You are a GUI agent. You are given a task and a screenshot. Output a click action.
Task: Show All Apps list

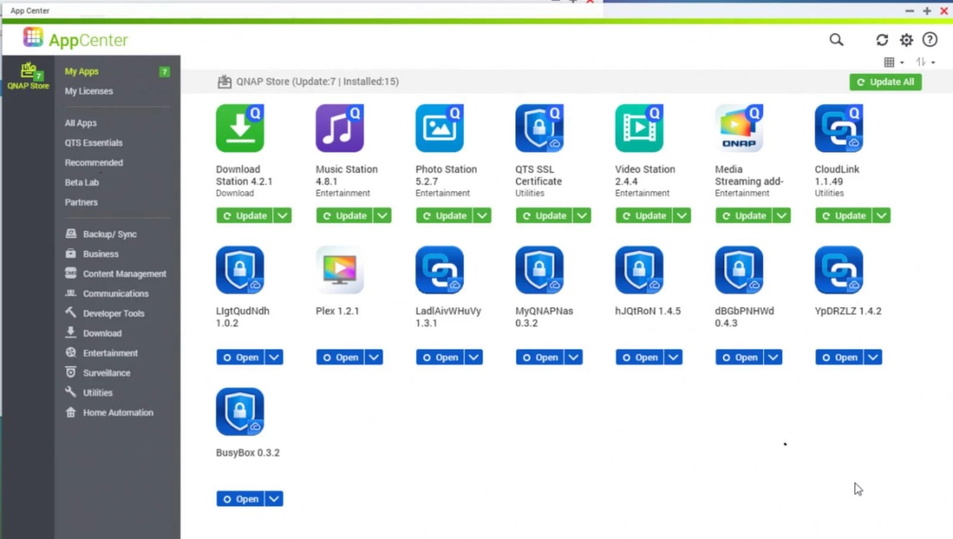click(x=80, y=123)
